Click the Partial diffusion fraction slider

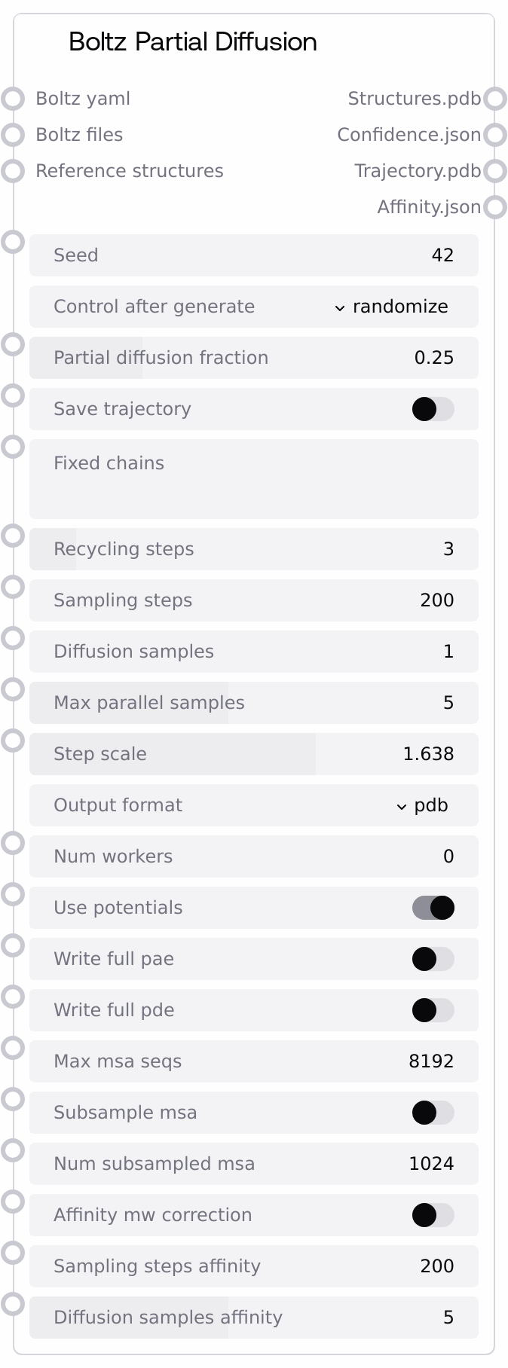coord(253,358)
